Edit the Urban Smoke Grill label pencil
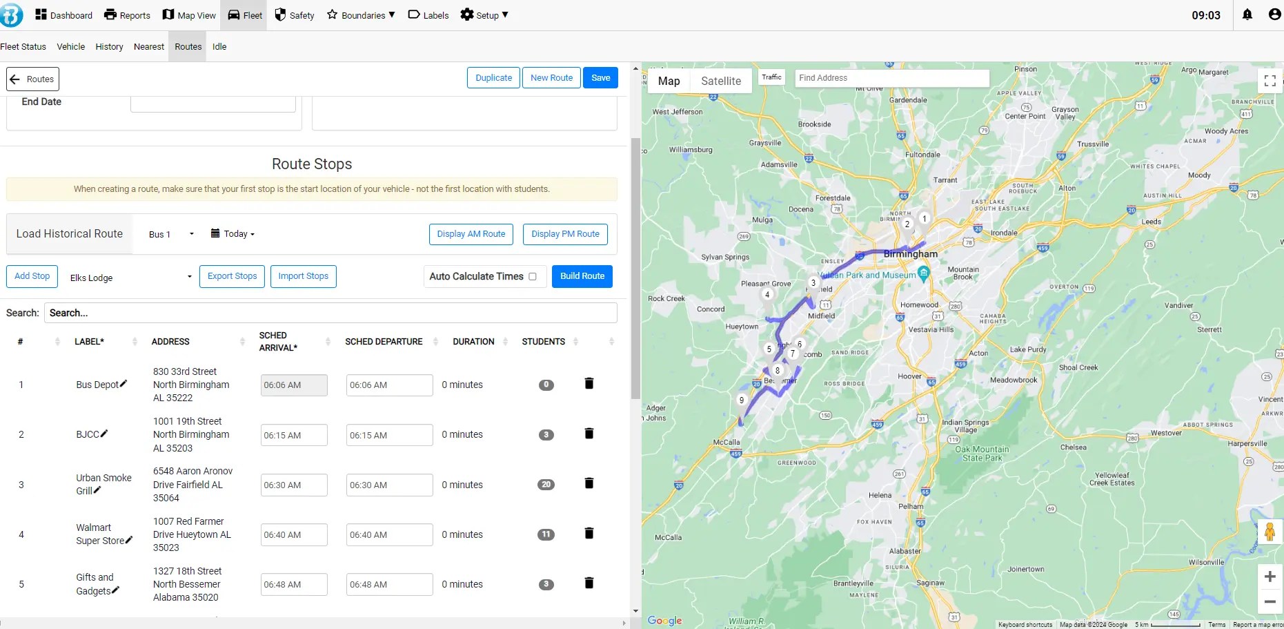Viewport: 1284px width, 629px height. pyautogui.click(x=97, y=490)
